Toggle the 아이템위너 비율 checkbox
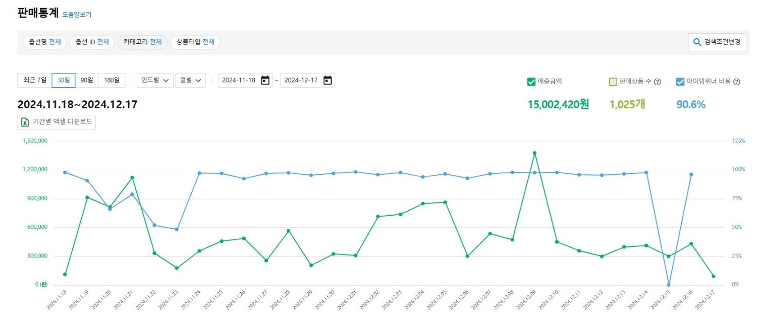This screenshot has width=757, height=327. pos(680,82)
